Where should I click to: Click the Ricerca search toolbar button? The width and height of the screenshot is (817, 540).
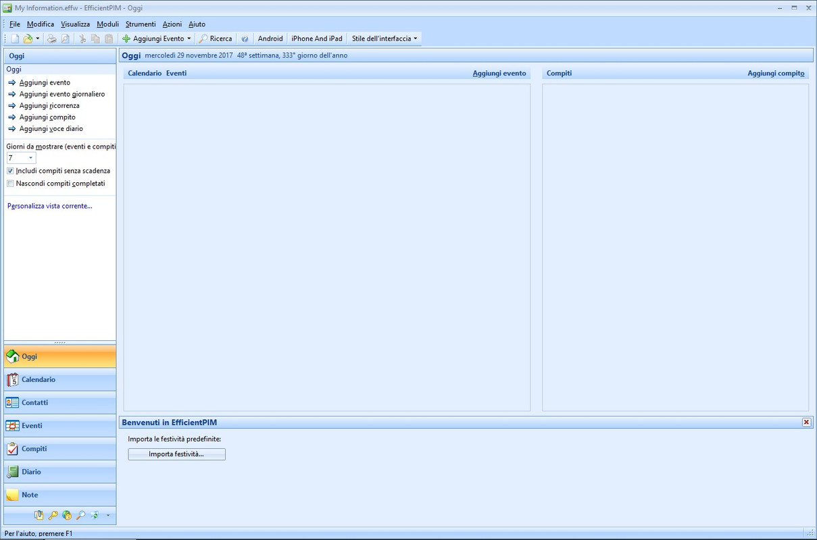[216, 38]
